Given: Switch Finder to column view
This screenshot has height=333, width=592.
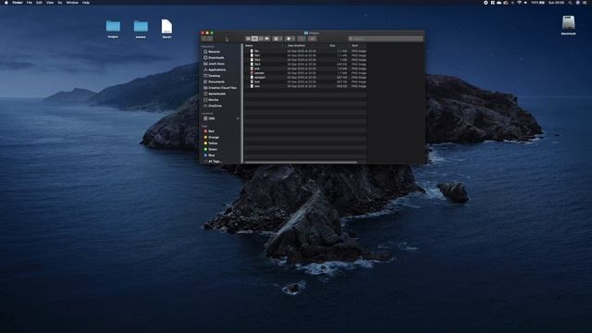Looking at the screenshot, I should [x=261, y=39].
